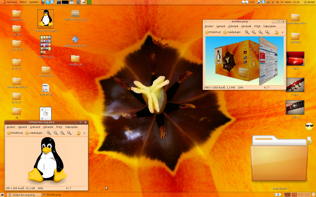
Task: Zoom out in the kostka.png window
Action: click(x=254, y=32)
